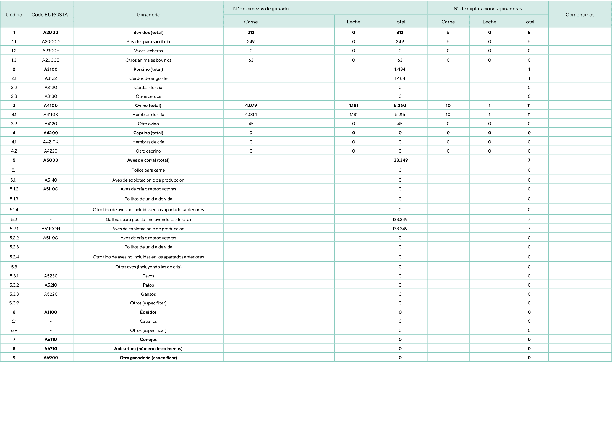The height and width of the screenshot is (428, 612).
Task: Click the Ovino carne value 4.079
Action: tap(251, 105)
